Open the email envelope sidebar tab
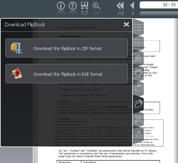The height and width of the screenshot is (163, 178). 138,58
